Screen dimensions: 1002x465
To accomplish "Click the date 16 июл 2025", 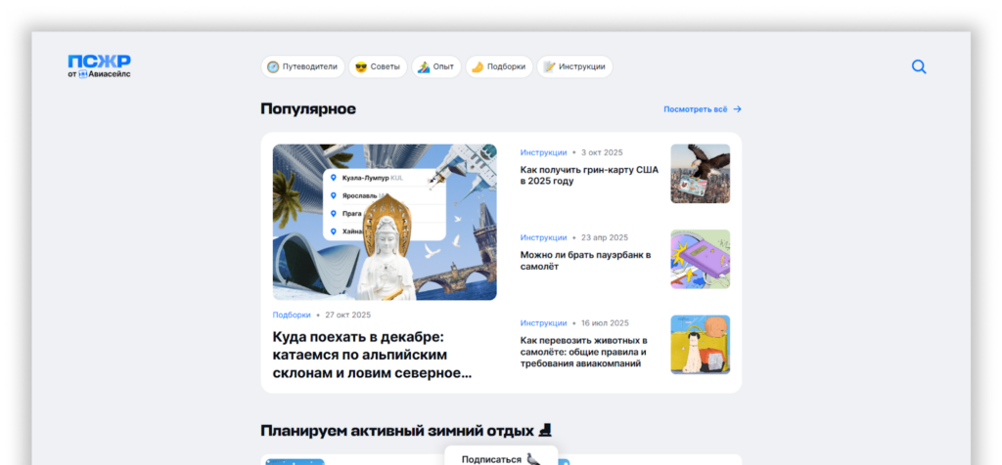I will 605,322.
